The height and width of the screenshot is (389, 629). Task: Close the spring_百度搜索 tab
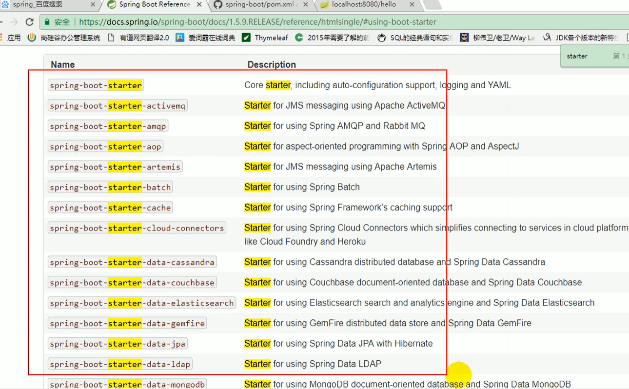point(93,4)
